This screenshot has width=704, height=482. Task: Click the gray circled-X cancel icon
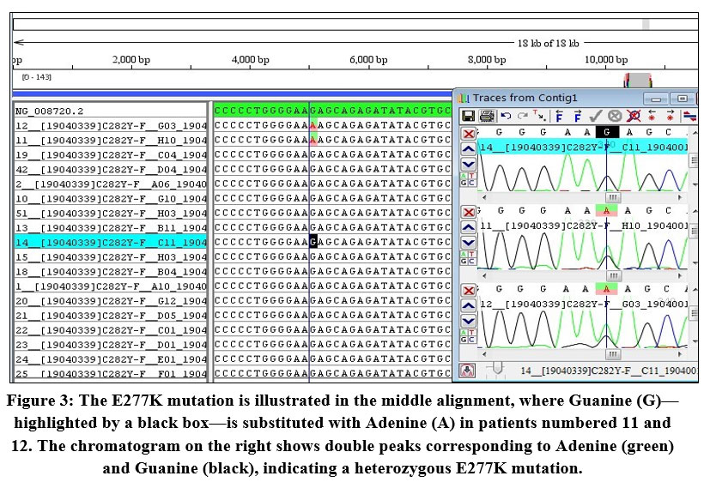[614, 116]
